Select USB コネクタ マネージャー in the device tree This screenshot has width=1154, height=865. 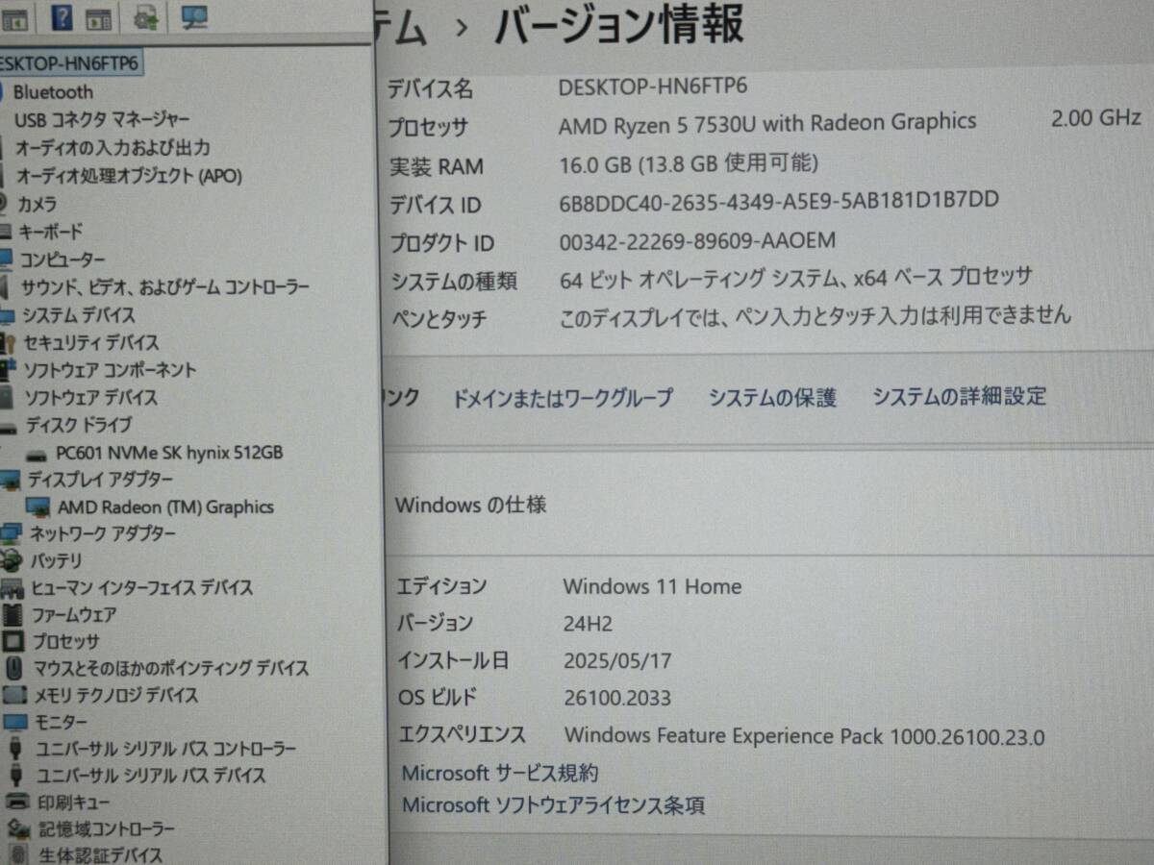coord(102,120)
